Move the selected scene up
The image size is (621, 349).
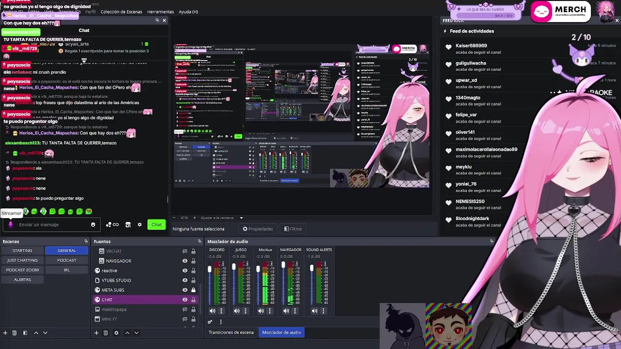pos(36,333)
